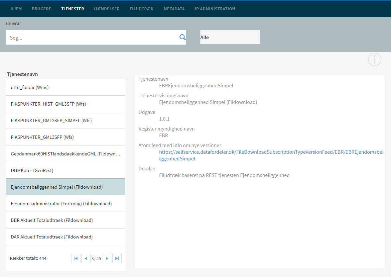
Task: Go to previous page of list
Action: coord(86,258)
